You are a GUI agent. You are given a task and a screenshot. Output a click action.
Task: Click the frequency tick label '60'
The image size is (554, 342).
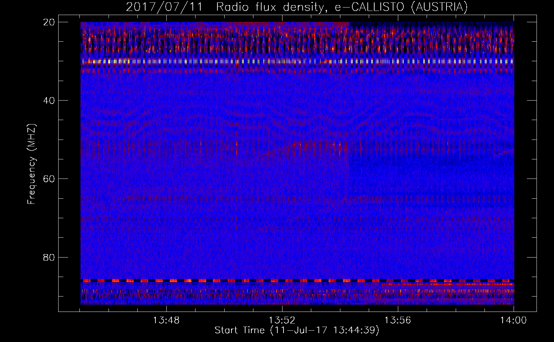[49, 179]
